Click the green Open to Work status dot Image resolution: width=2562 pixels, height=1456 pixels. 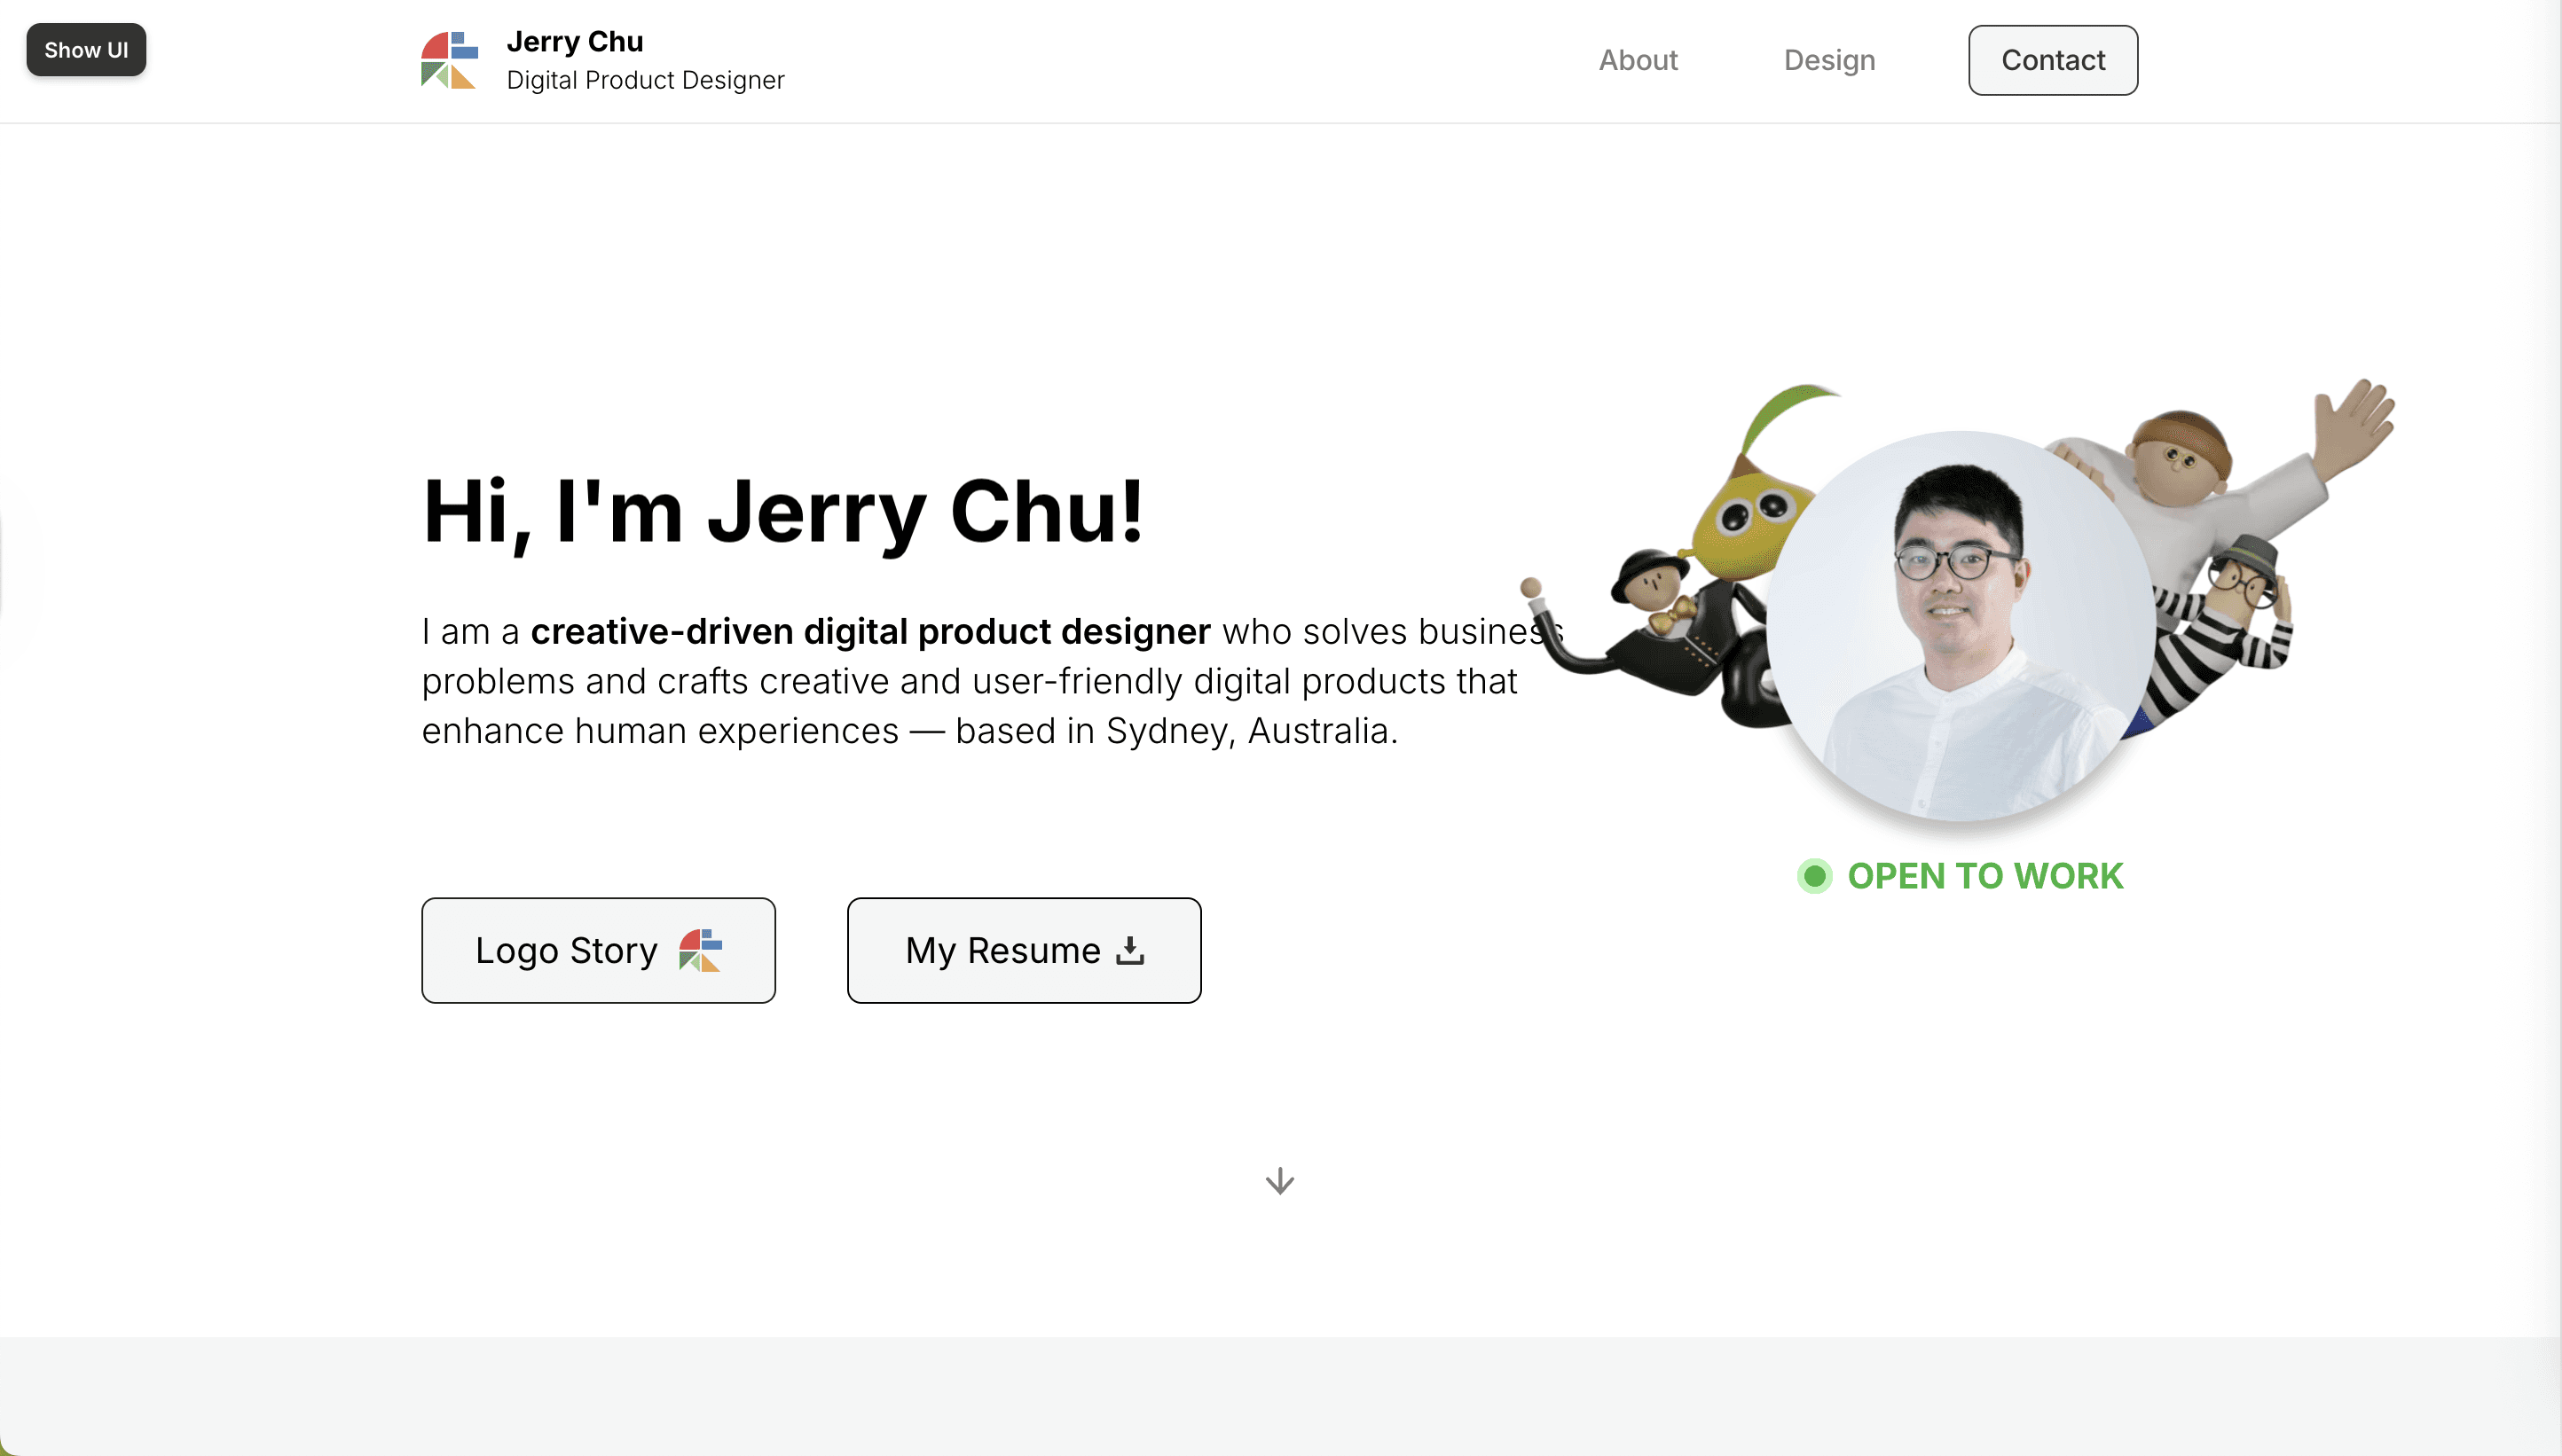tap(1815, 876)
